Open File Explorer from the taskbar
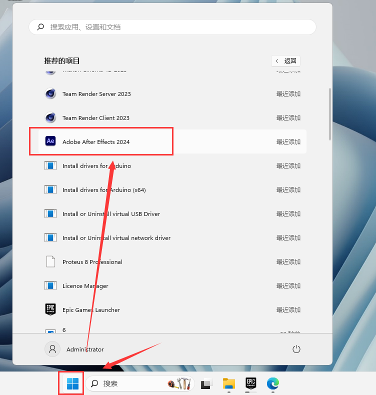 [x=228, y=383]
